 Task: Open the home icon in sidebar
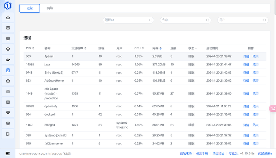pyautogui.click(x=8, y=18)
